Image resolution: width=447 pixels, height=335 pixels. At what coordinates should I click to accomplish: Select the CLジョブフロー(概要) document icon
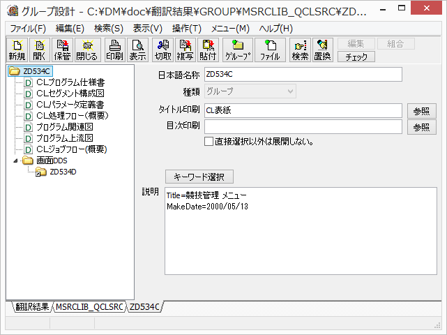tap(28, 149)
